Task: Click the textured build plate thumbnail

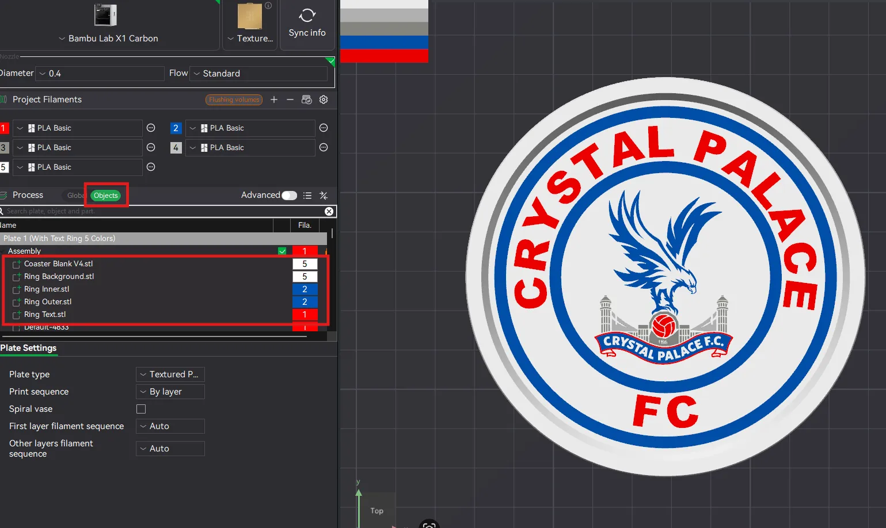Action: [x=250, y=16]
